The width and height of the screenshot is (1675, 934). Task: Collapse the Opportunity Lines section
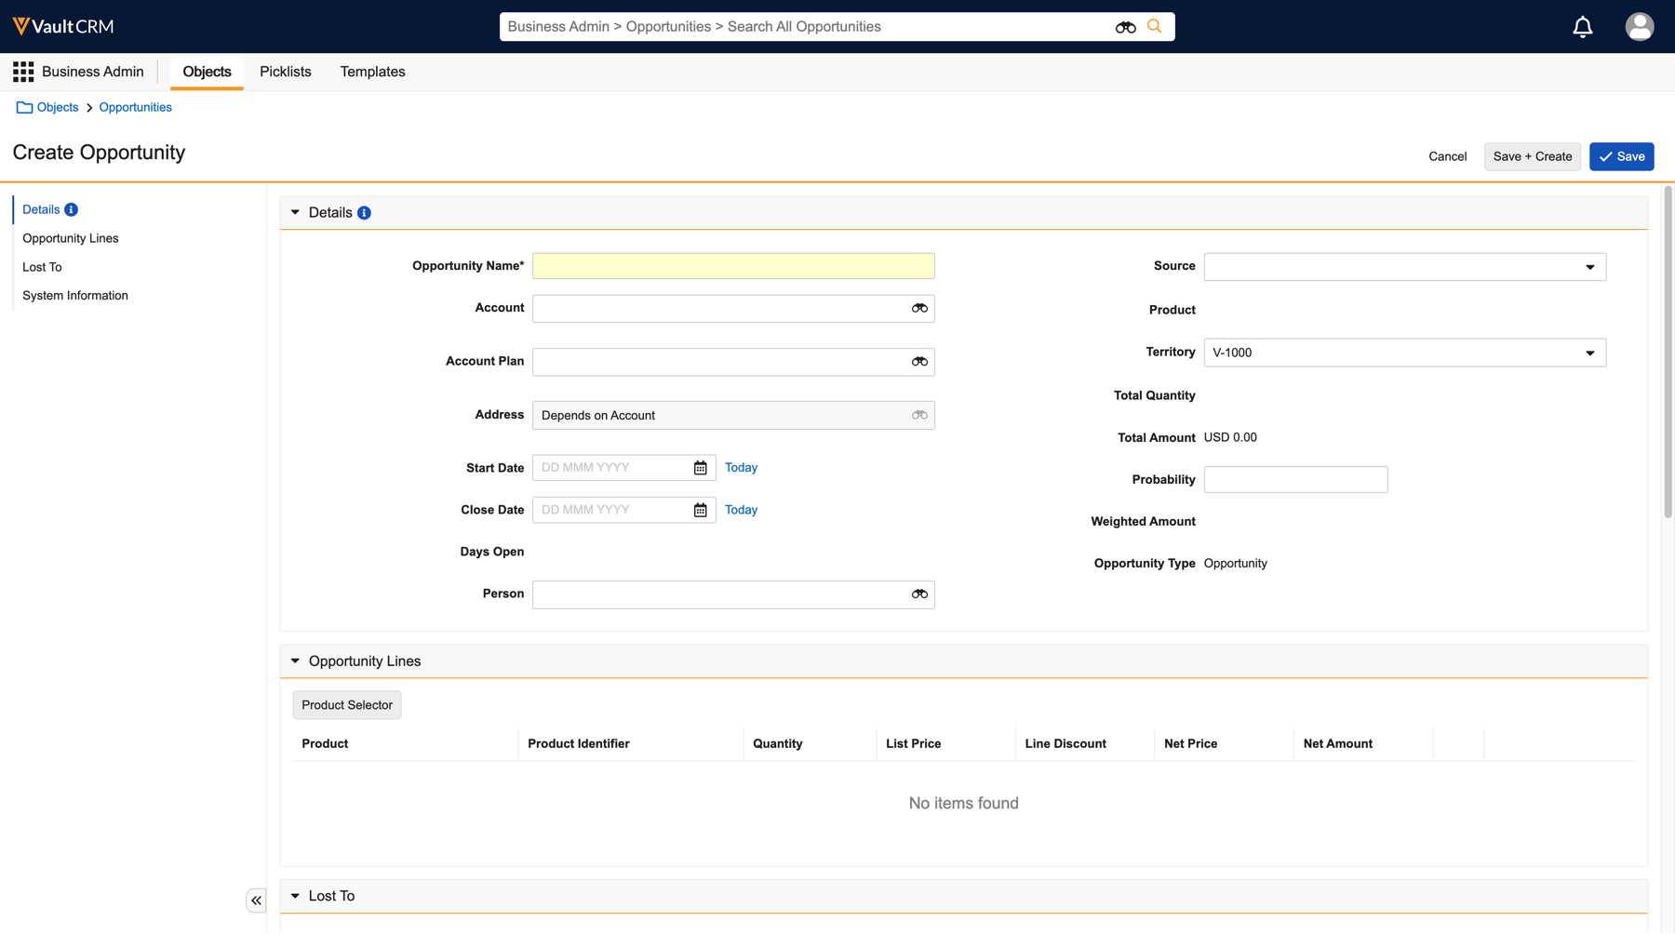(x=295, y=661)
